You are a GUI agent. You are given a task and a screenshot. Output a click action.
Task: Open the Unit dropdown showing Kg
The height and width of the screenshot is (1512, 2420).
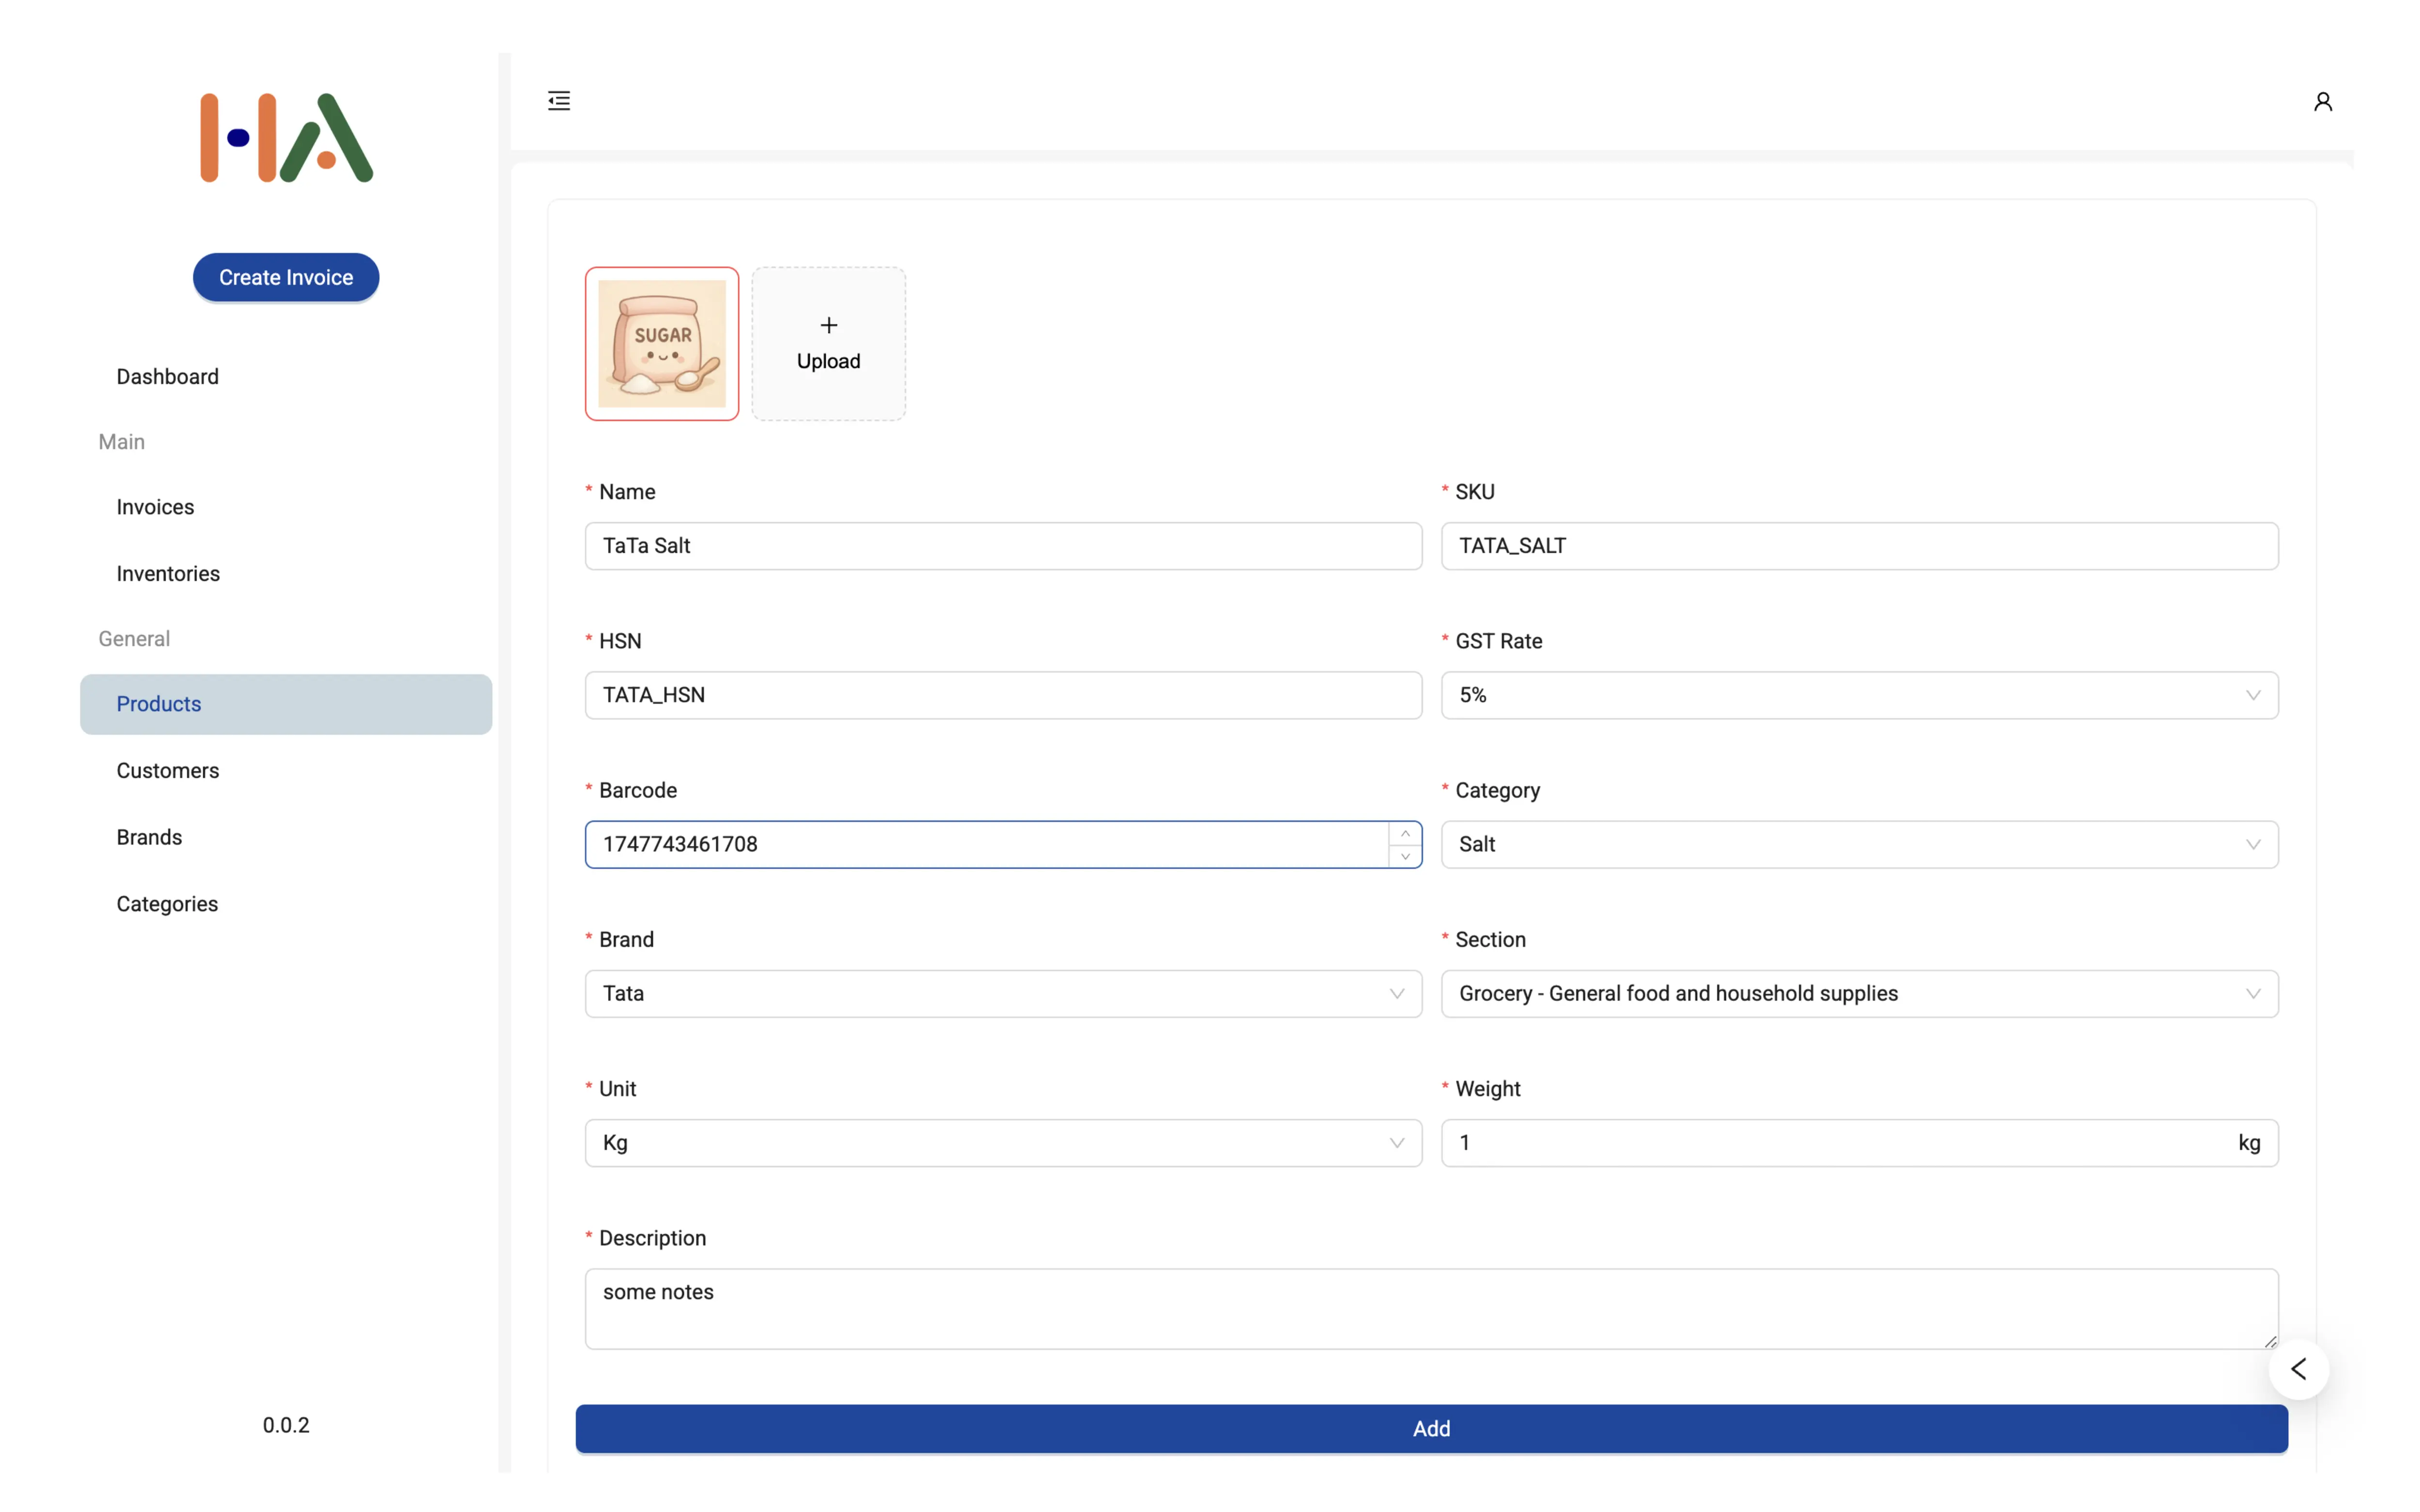pos(1002,1142)
